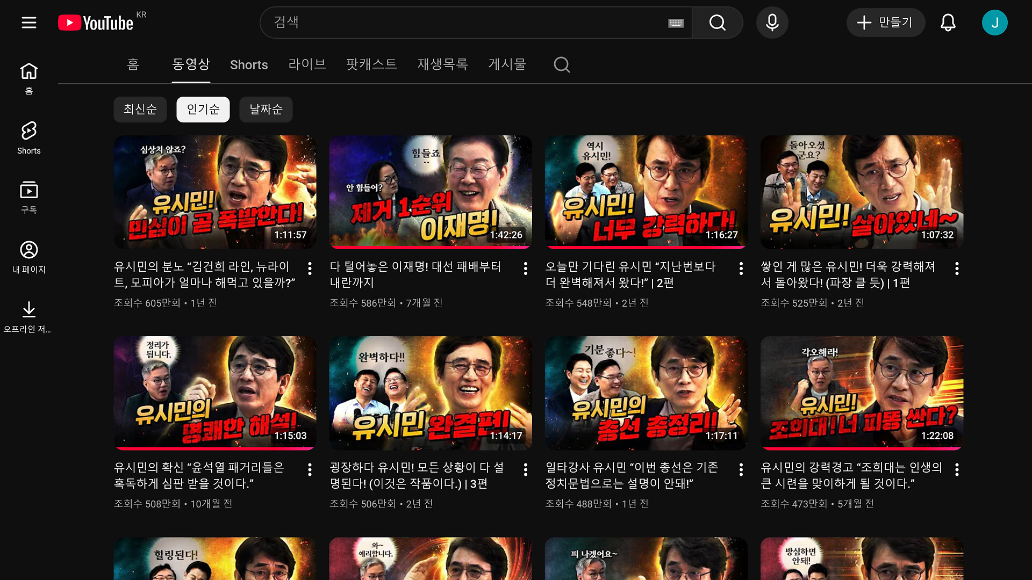Open the 유시민 완결편 video thumbnail

(x=431, y=393)
